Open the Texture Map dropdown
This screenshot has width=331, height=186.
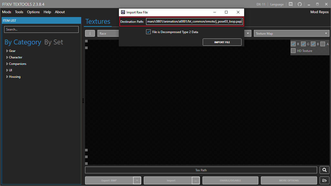point(291,33)
